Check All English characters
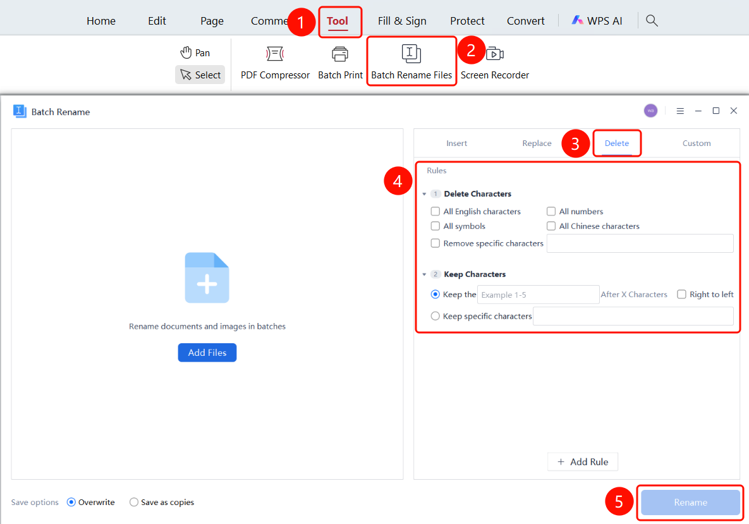The image size is (749, 524). click(435, 211)
